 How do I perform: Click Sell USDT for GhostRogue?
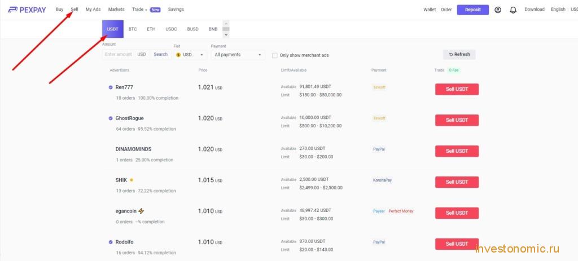[457, 121]
